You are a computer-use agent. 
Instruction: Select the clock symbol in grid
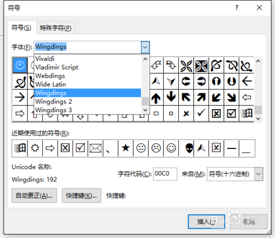pos(20,65)
